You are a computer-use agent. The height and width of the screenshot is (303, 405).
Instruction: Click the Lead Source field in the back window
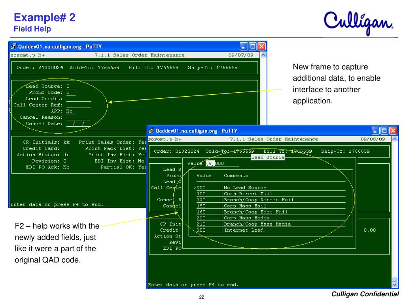[x=71, y=86]
